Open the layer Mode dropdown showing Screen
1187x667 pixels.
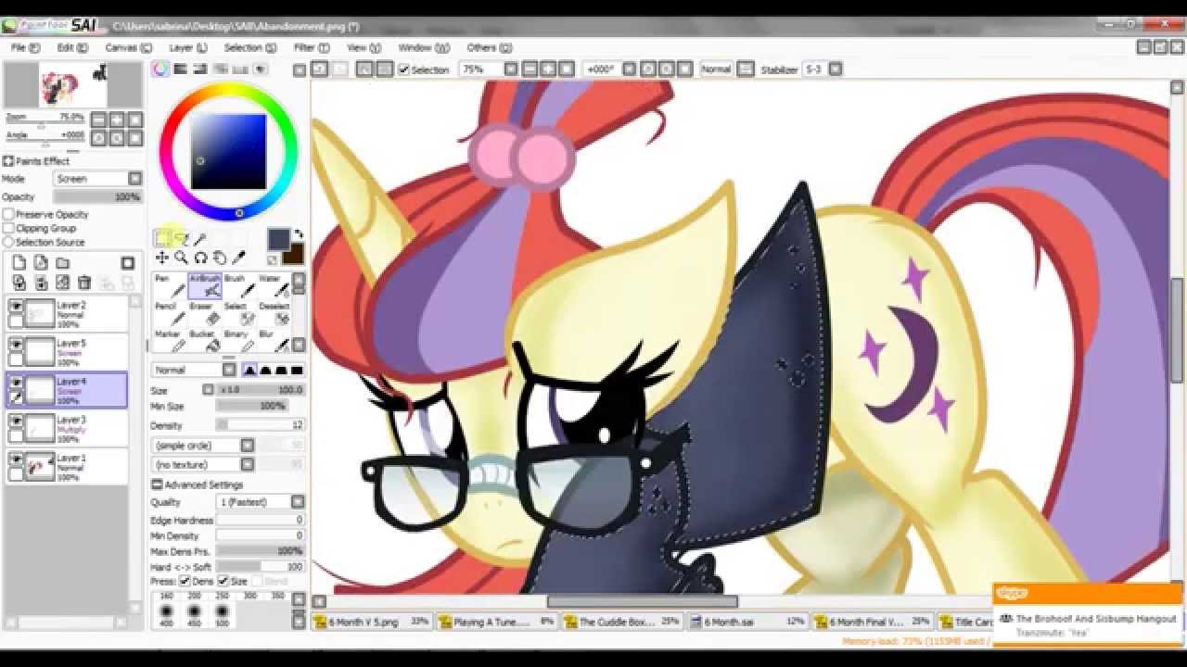coord(97,179)
